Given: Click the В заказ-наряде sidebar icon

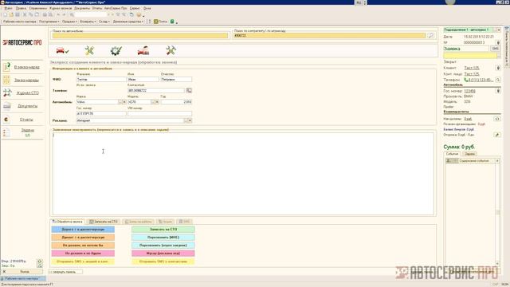Looking at the screenshot, I should coord(6,67).
